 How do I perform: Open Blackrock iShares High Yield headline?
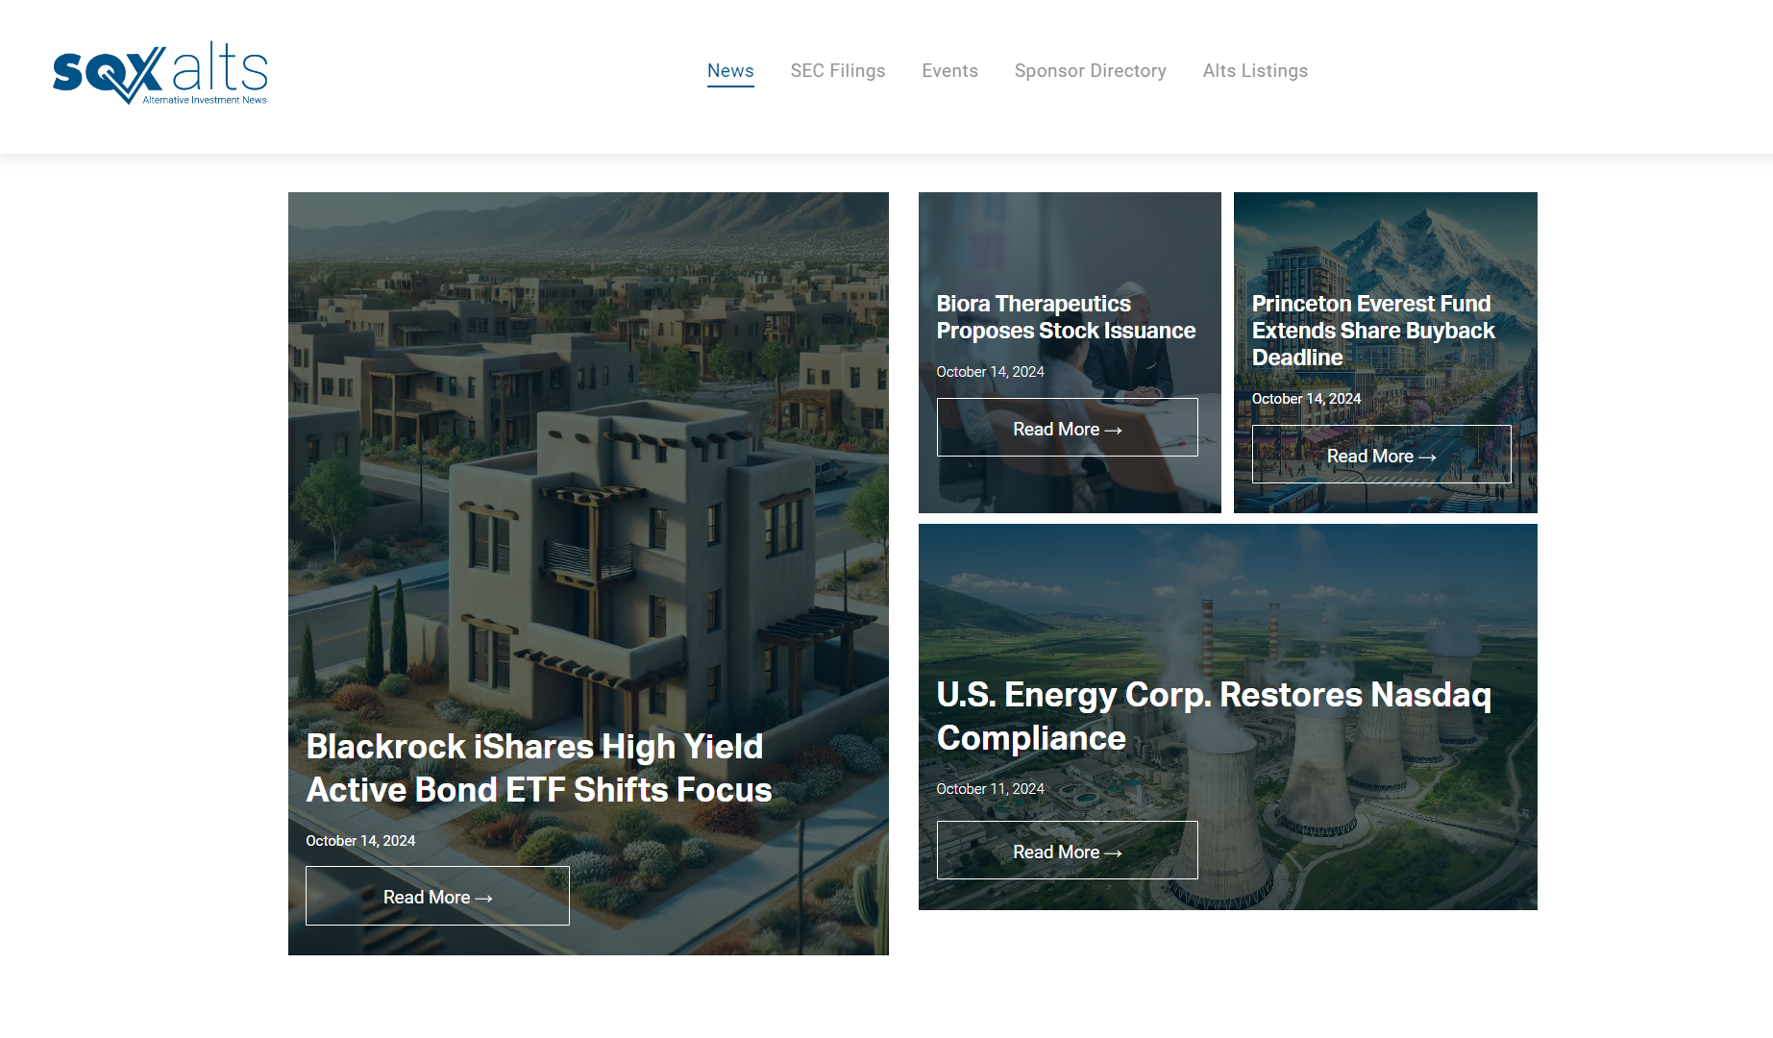click(539, 768)
